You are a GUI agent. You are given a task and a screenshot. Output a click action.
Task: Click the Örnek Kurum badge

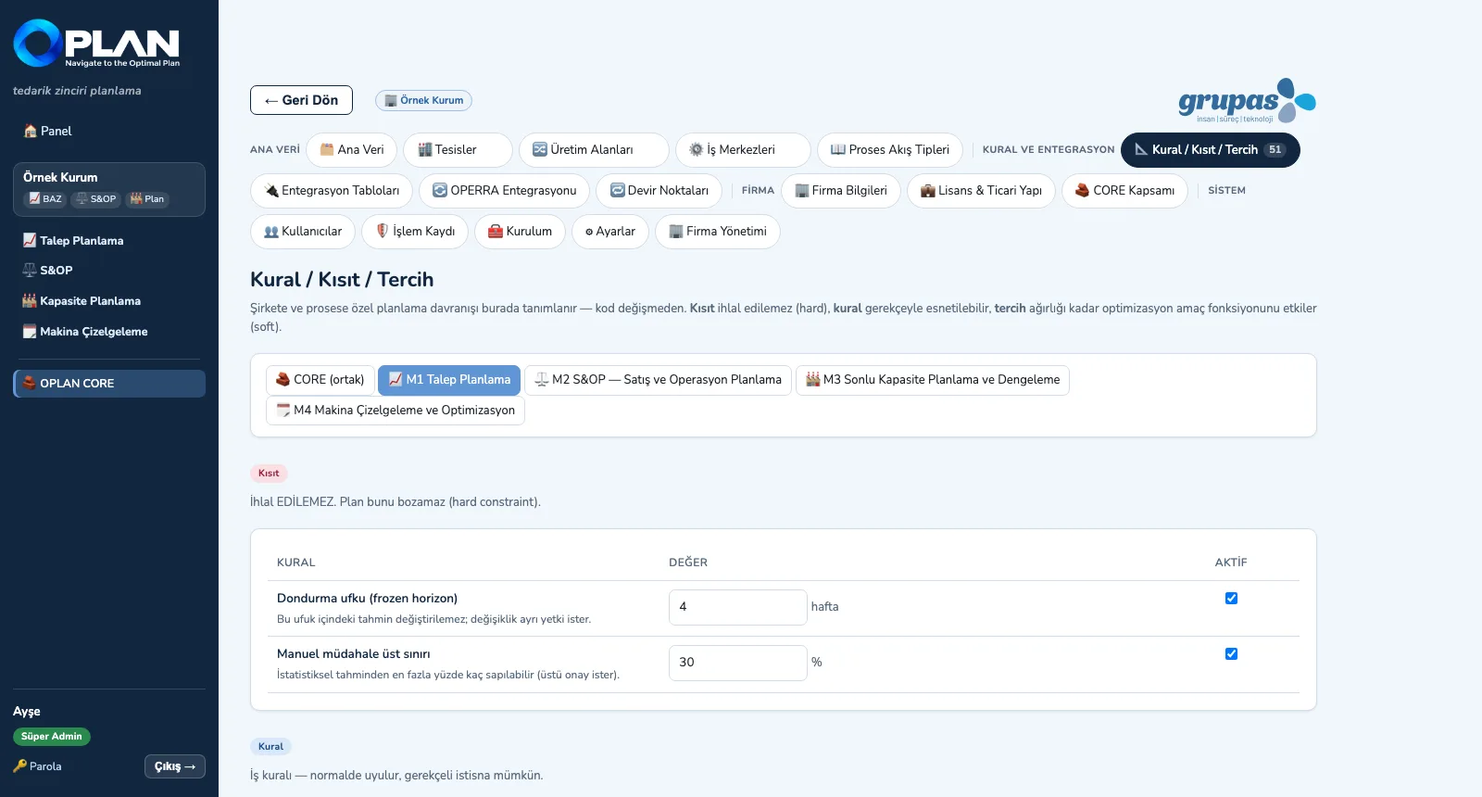pyautogui.click(x=423, y=100)
